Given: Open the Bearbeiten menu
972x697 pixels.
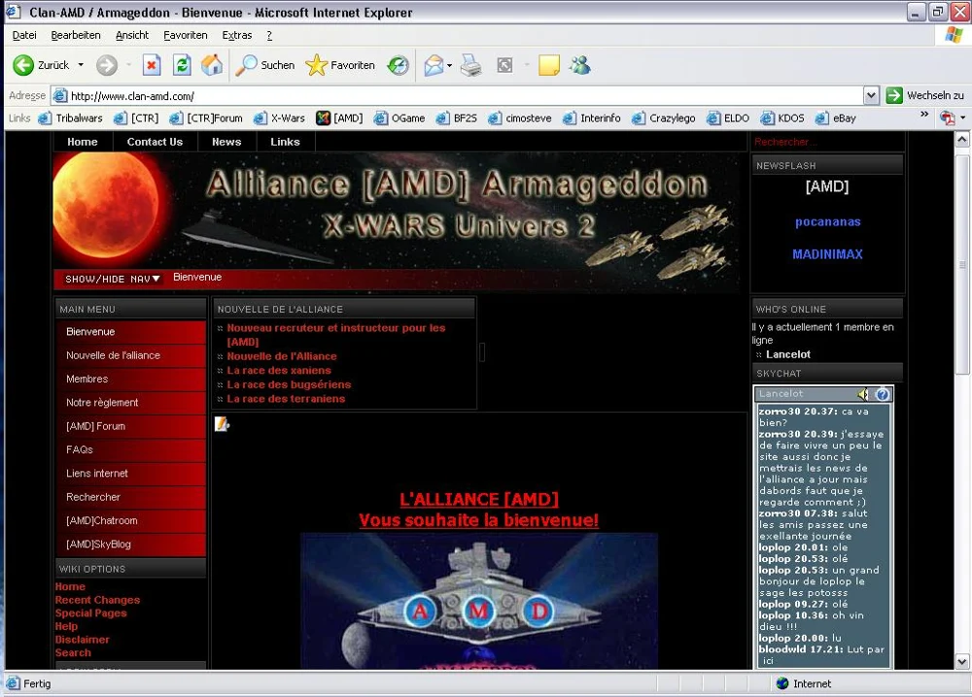Looking at the screenshot, I should (x=76, y=35).
